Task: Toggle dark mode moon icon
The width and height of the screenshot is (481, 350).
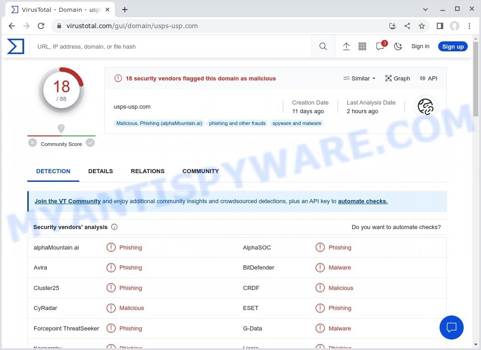Action: [x=398, y=46]
